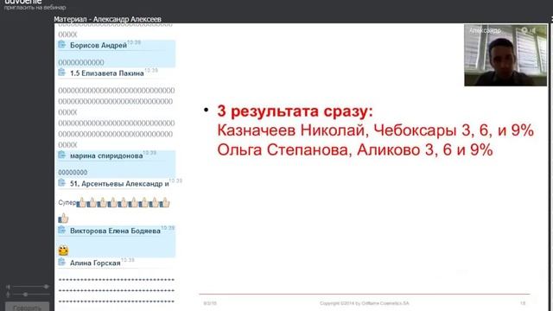Open Алина Горская chat name
Image resolution: width=553 pixels, height=311 pixels.
95,263
